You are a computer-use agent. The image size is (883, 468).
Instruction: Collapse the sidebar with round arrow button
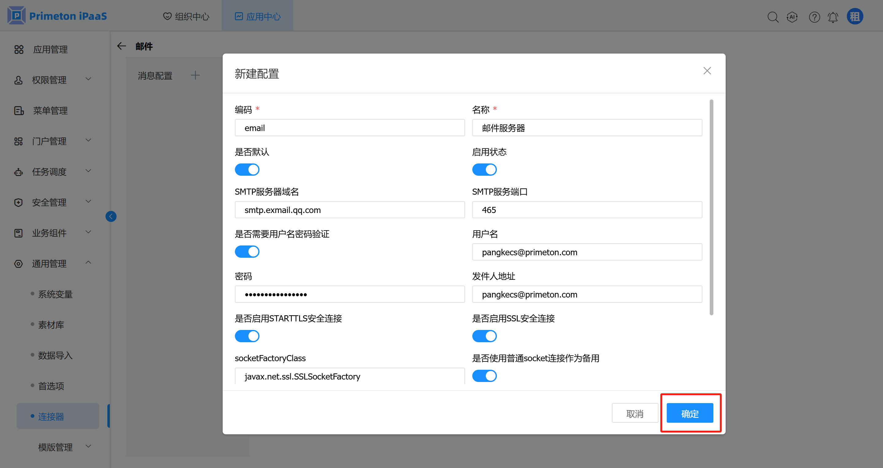[x=111, y=216]
